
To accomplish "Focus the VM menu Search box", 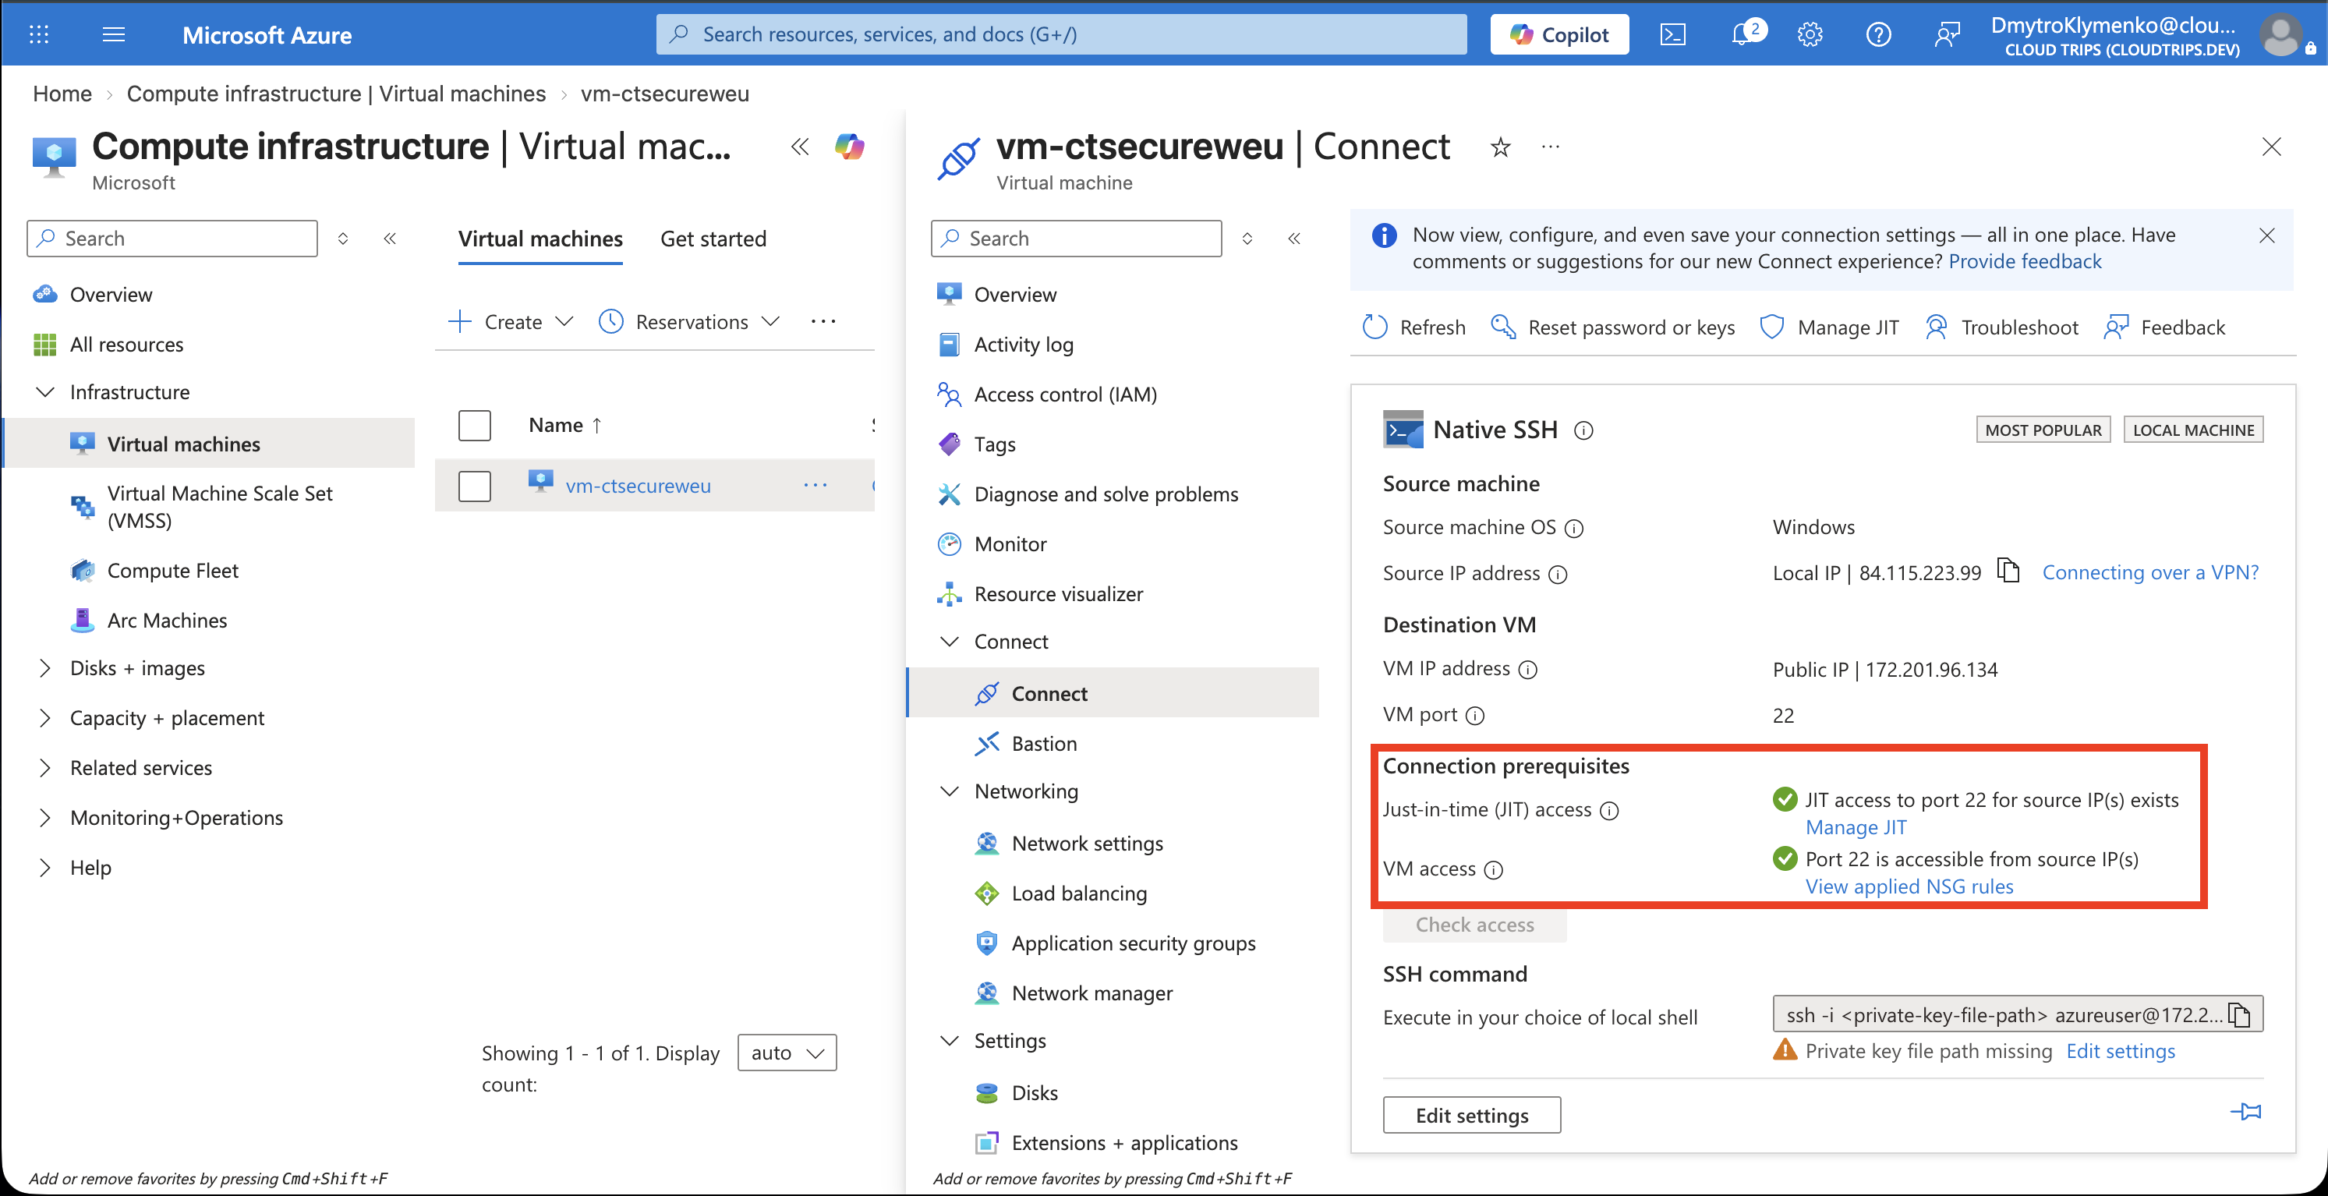I will (x=1077, y=239).
